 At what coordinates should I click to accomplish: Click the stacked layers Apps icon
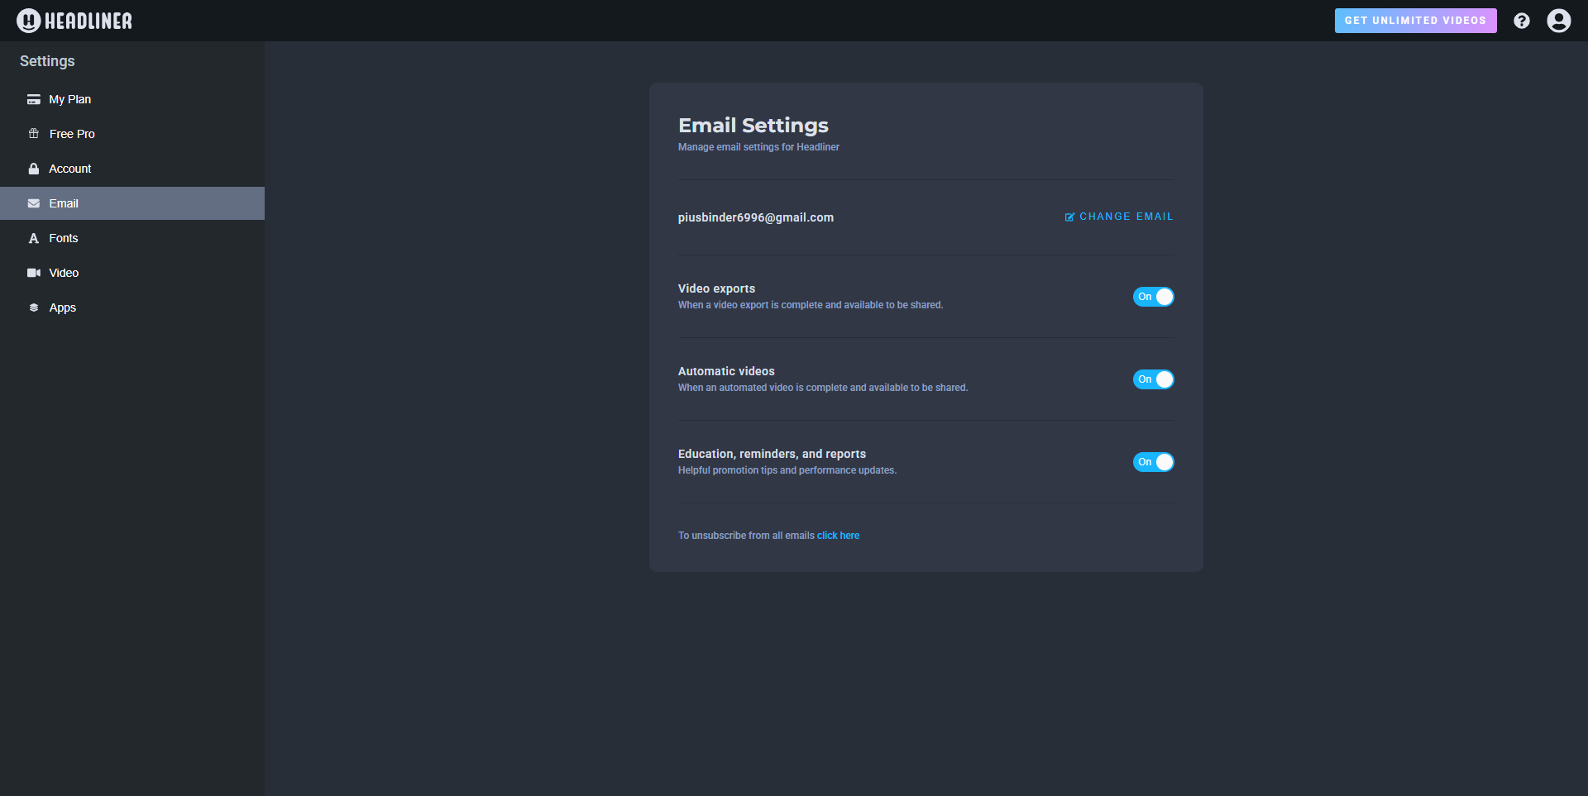pyautogui.click(x=34, y=307)
